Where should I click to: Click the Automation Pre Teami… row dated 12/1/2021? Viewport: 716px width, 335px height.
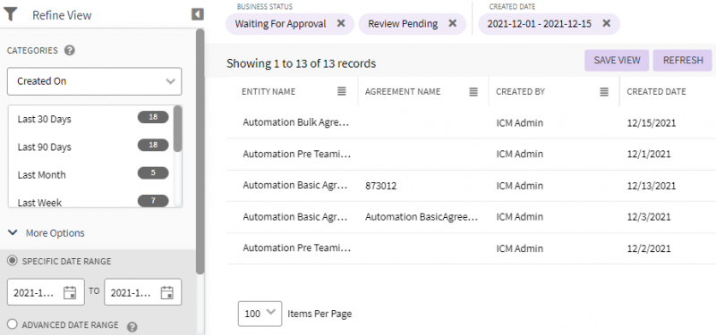(297, 154)
